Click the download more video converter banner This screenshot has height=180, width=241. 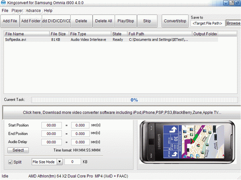coord(122,112)
